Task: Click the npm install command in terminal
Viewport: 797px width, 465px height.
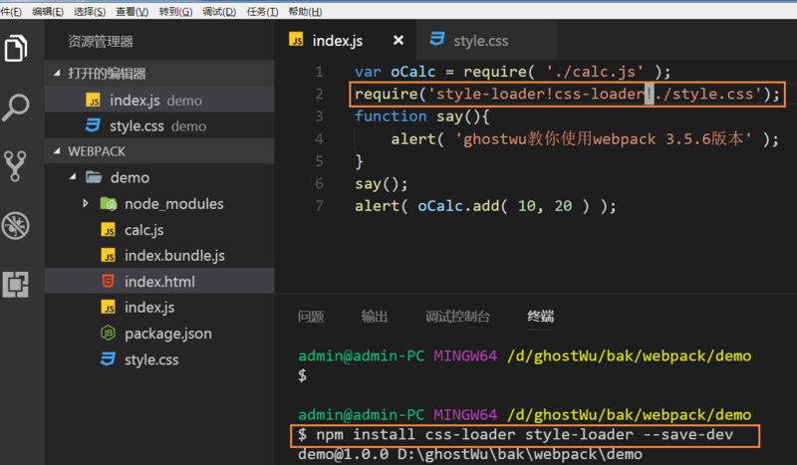Action: [515, 434]
